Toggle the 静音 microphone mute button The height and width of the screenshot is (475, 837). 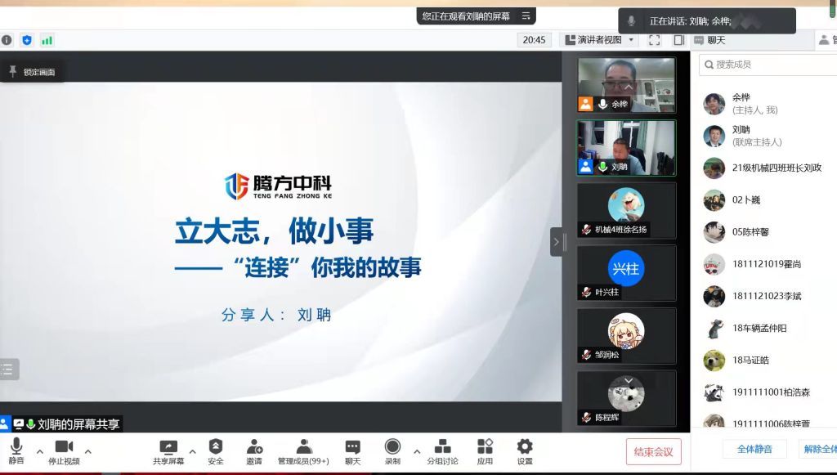pos(16,446)
